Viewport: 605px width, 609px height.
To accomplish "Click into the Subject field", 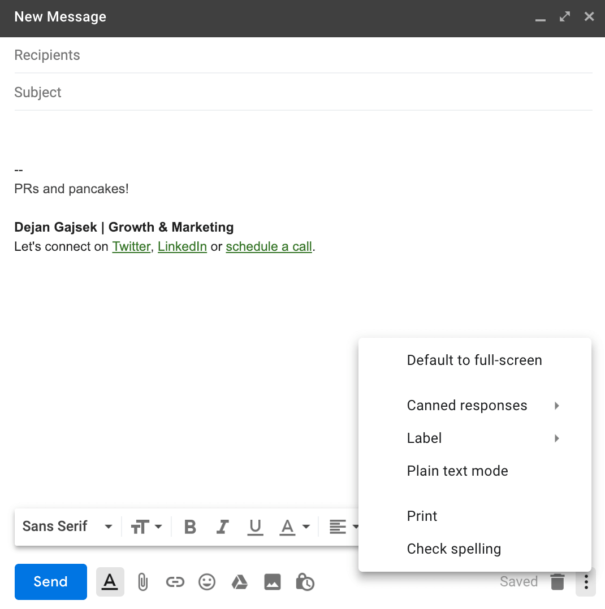I will point(303,93).
